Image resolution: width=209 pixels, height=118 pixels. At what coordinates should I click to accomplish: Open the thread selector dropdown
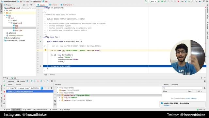(x=42, y=88)
